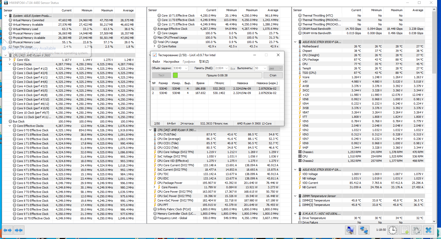The width and height of the screenshot is (441, 239).
Task: Click the thermometer icon beside DIMM[2] Temperature
Action: click(300, 200)
